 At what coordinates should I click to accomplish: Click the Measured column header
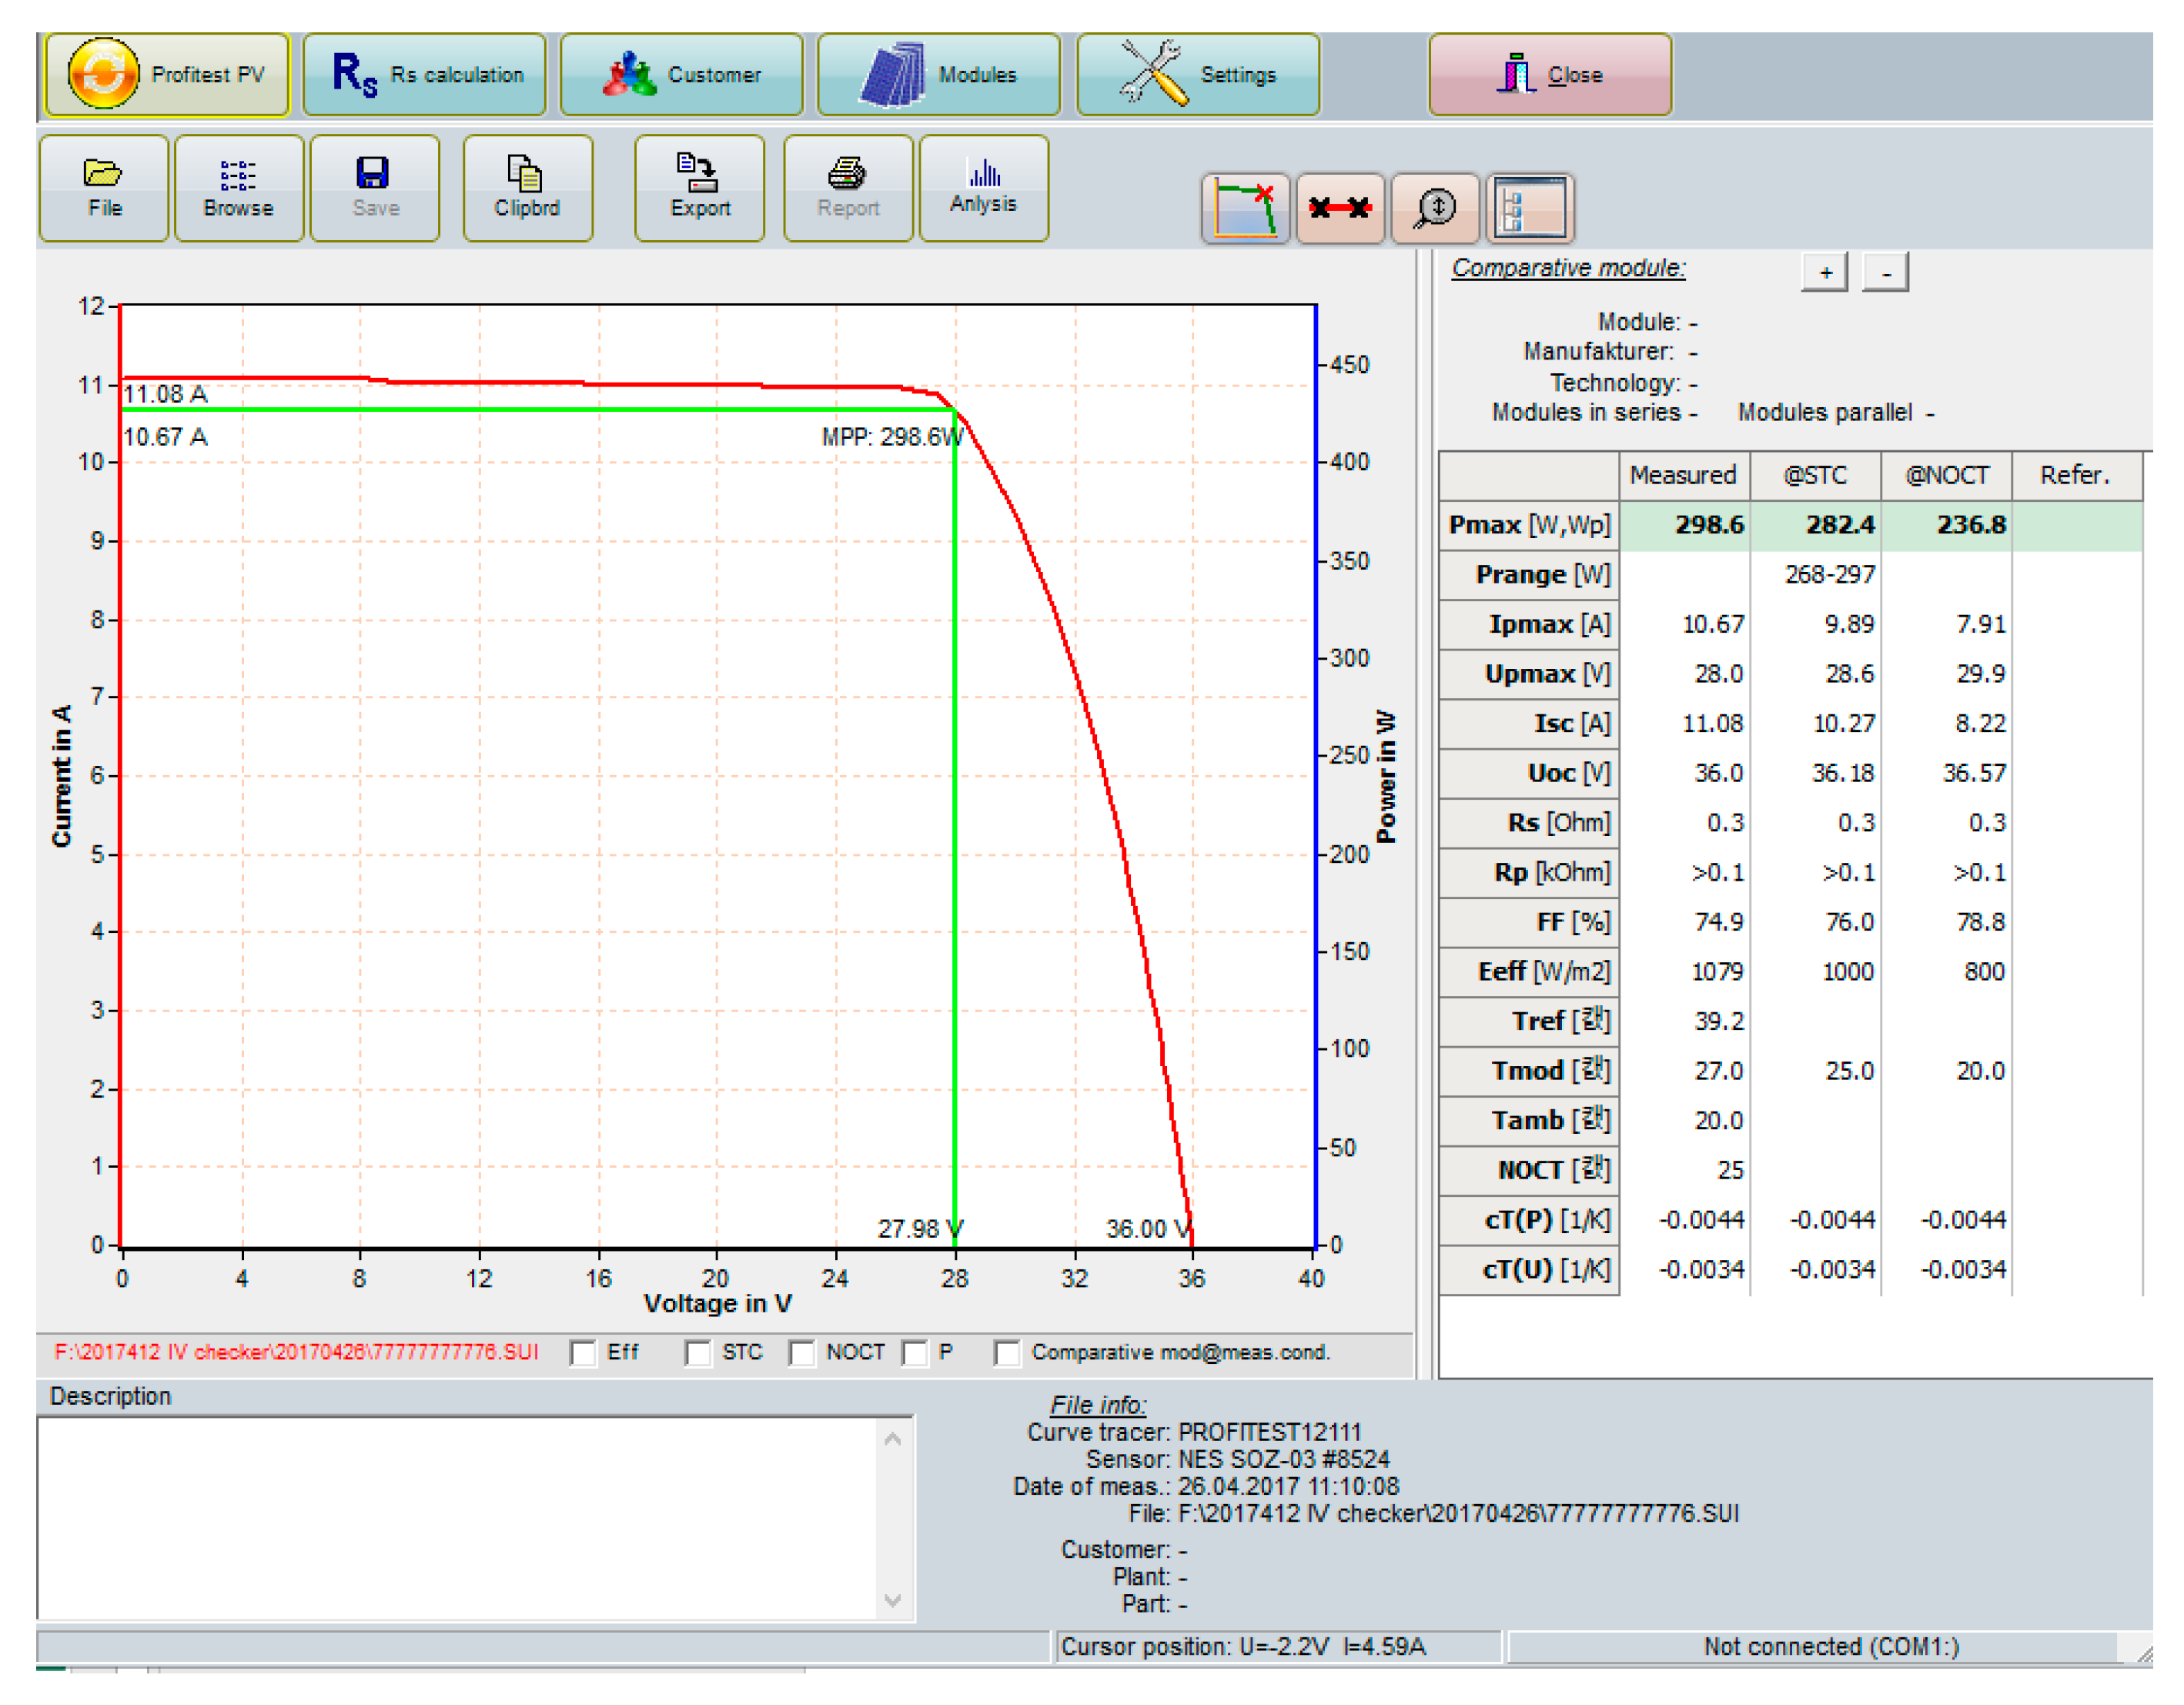1684,475
